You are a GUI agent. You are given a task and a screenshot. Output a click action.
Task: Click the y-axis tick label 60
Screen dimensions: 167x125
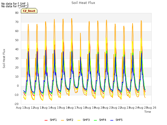click(x=17, y=31)
